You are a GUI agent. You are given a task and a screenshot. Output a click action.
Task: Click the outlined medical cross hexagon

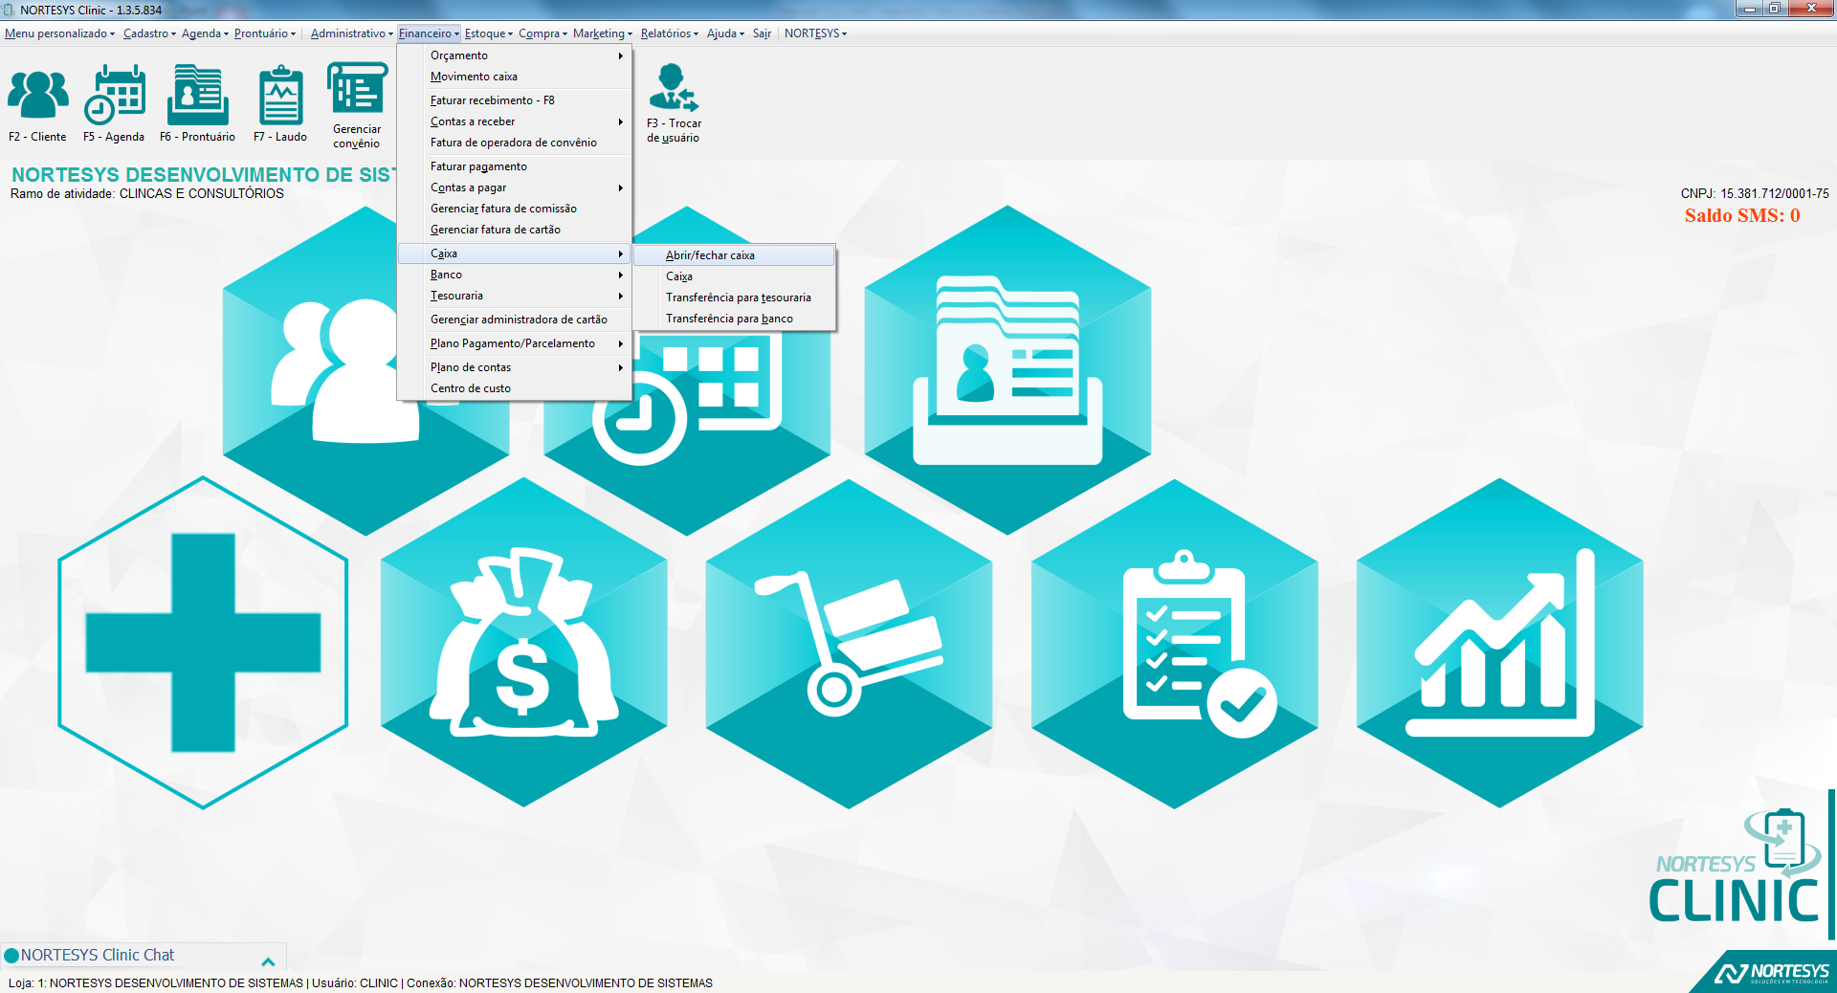(203, 643)
